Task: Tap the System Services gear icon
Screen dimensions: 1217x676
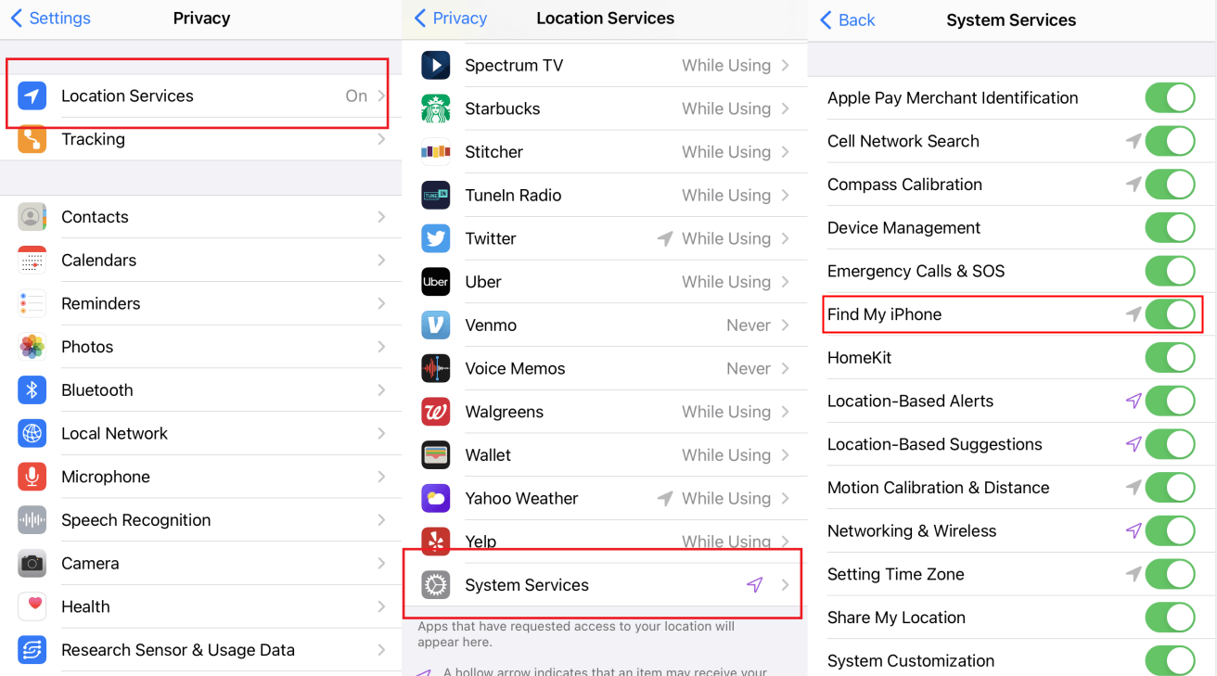Action: click(x=436, y=585)
